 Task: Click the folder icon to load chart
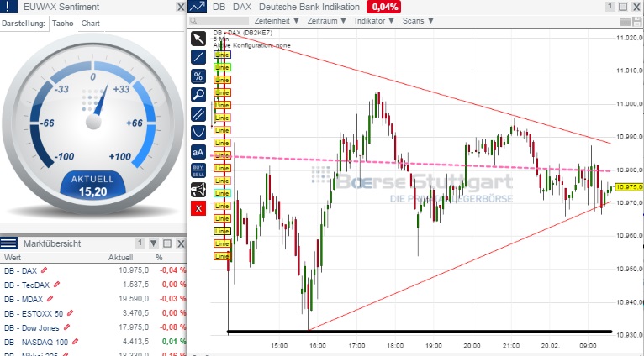click(x=626, y=21)
